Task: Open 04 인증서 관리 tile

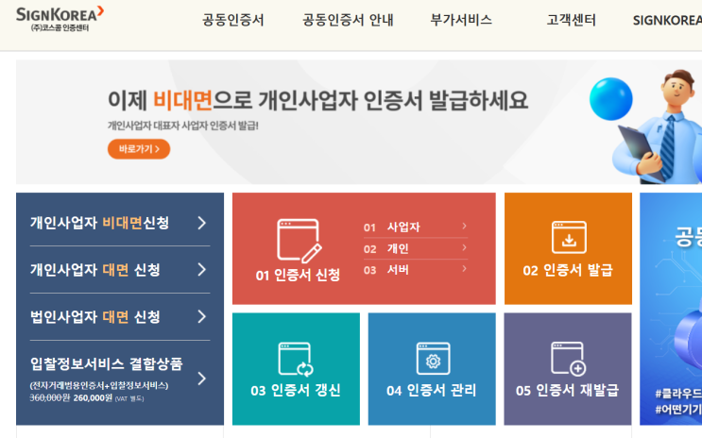Action: (432, 369)
